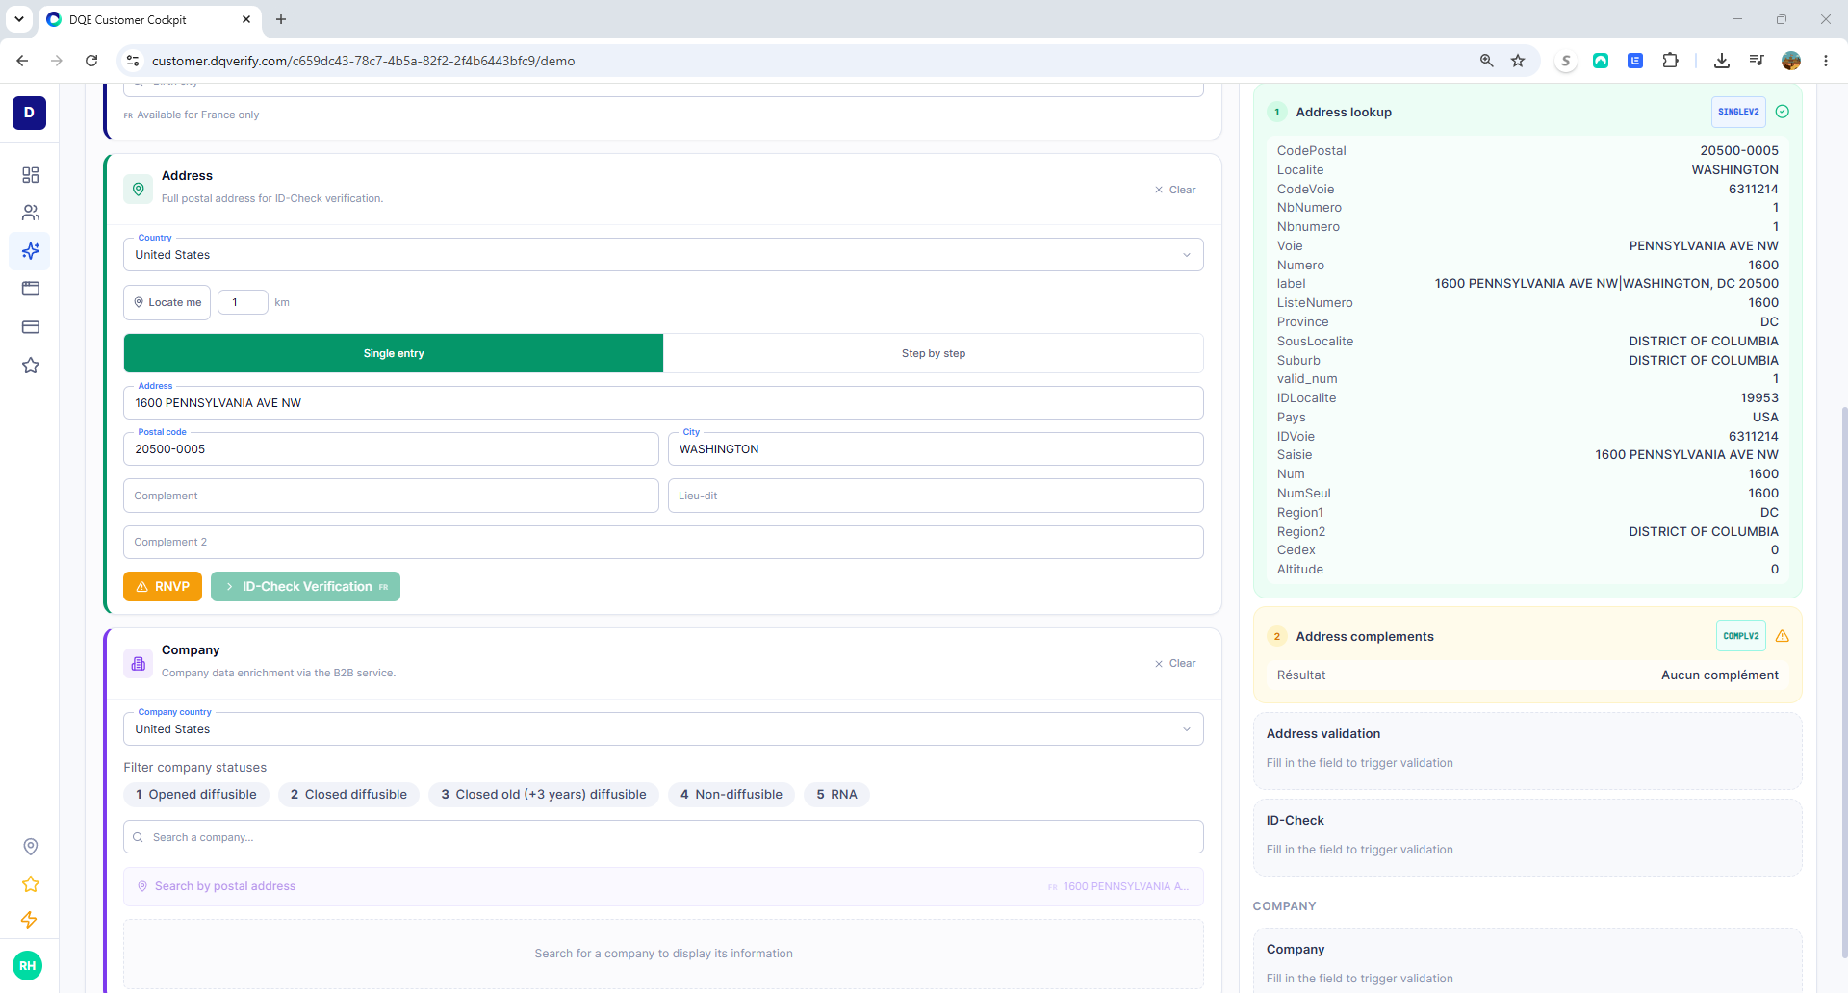Click the km radius input box
This screenshot has height=993, width=1848.
pos(243,302)
